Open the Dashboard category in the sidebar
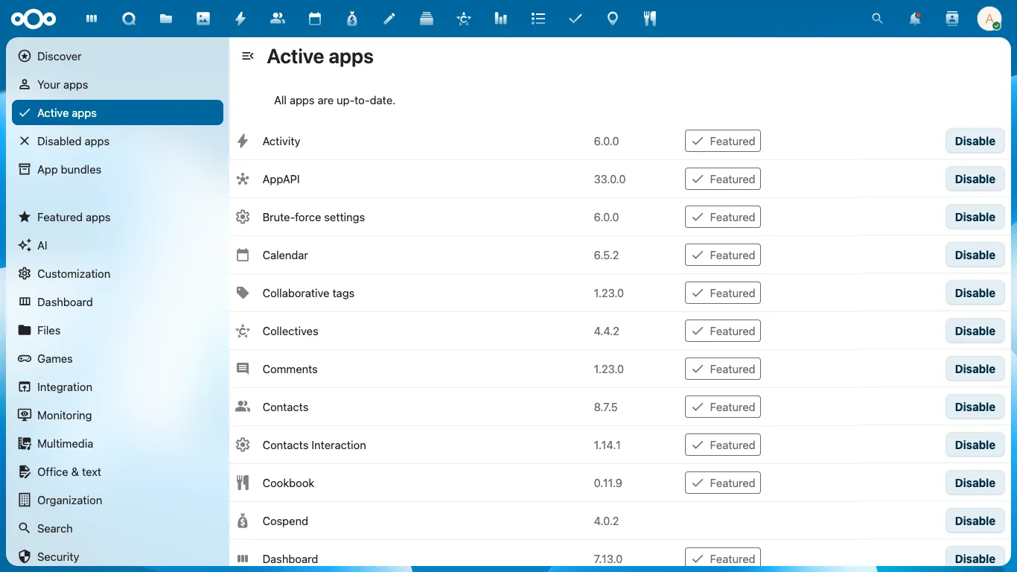The image size is (1017, 572). point(118,302)
